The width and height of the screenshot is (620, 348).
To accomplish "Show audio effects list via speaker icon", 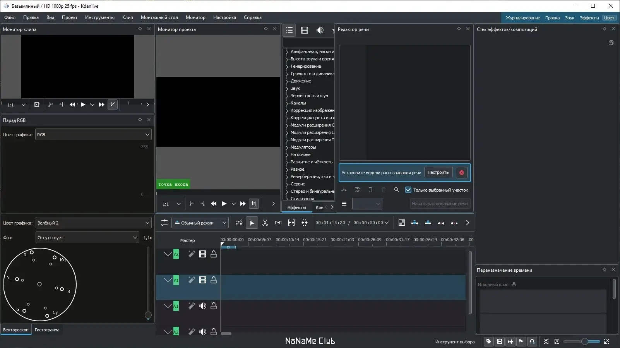I will [320, 30].
